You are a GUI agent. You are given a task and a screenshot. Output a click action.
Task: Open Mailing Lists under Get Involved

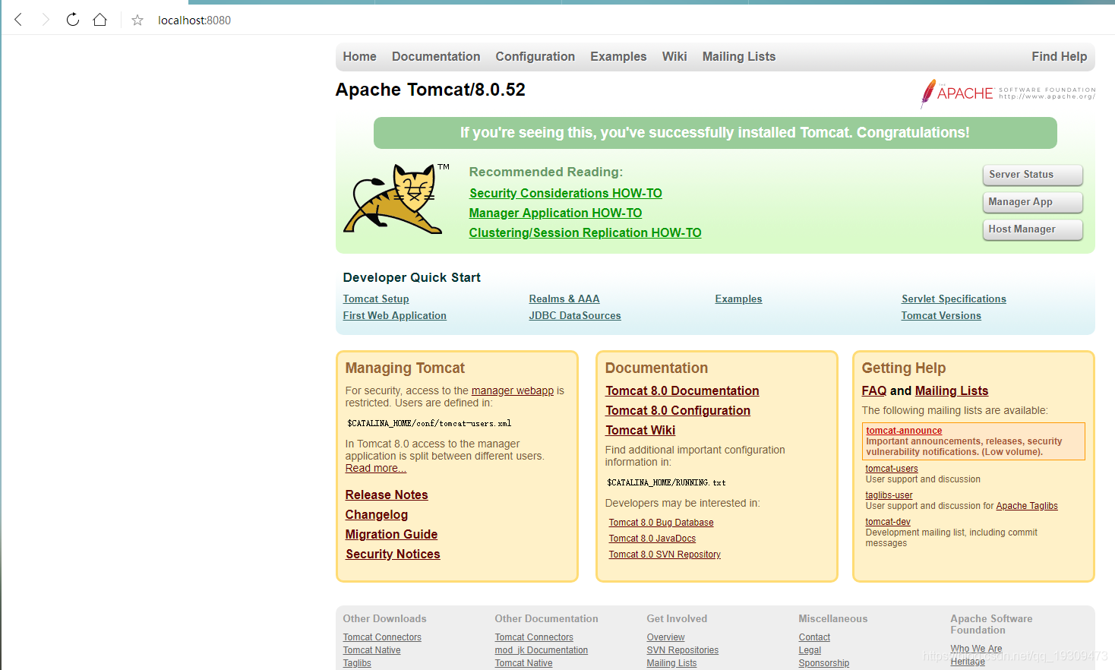[x=671, y=663]
